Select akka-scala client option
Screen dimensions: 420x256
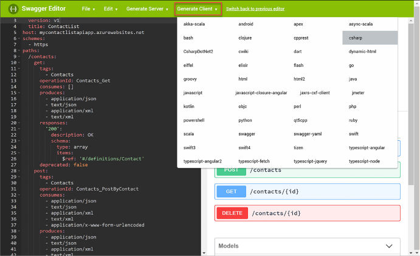point(194,24)
